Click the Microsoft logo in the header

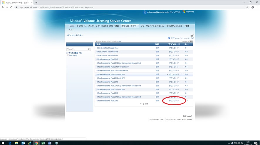[x=188, y=12]
